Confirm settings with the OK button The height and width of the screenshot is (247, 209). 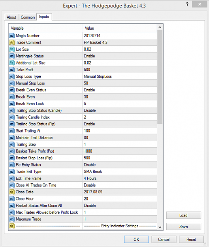tap(136, 239)
